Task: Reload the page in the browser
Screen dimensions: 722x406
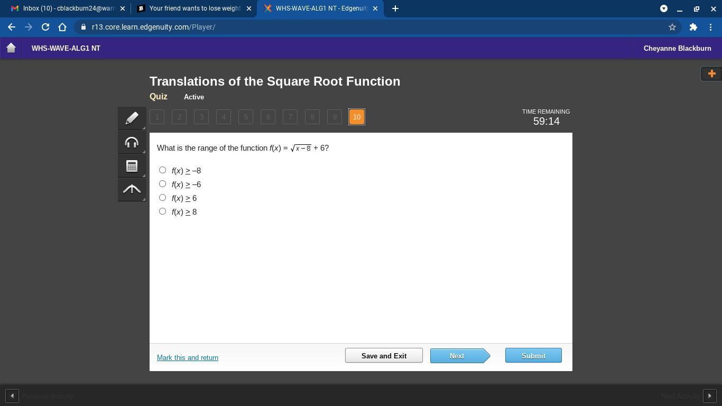Action: [45, 27]
